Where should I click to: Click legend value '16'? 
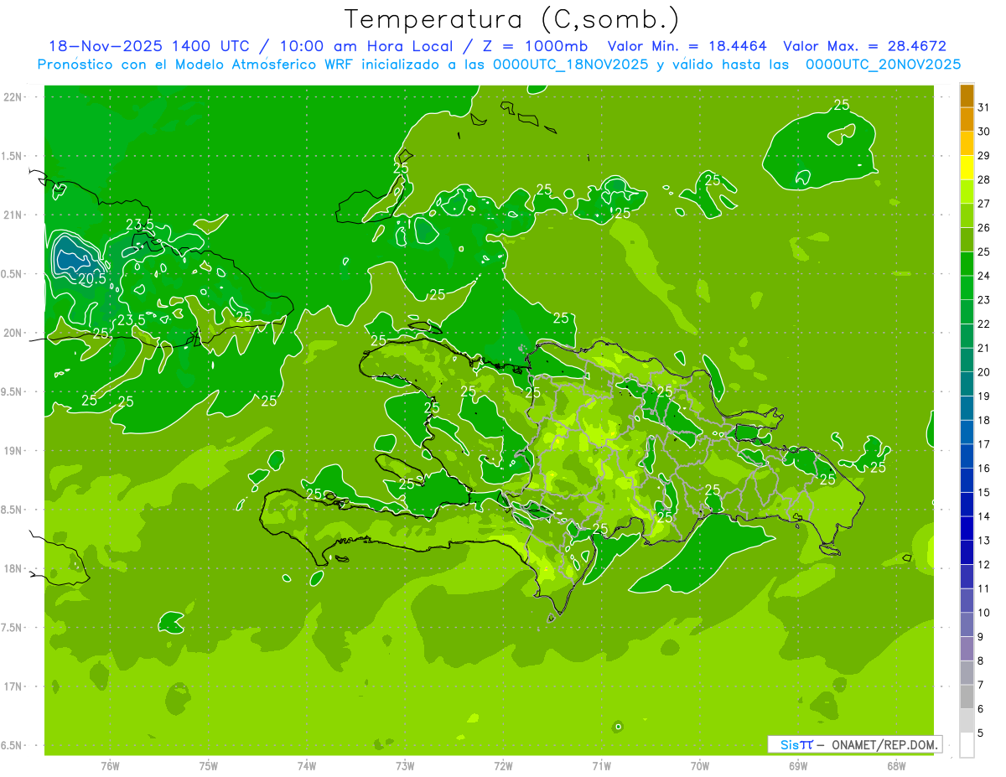tap(984, 468)
